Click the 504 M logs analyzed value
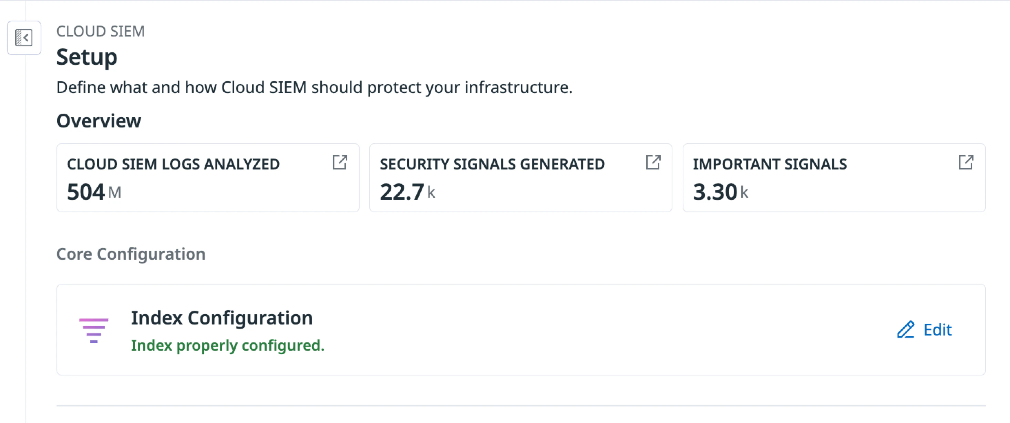The width and height of the screenshot is (1010, 423). (94, 192)
